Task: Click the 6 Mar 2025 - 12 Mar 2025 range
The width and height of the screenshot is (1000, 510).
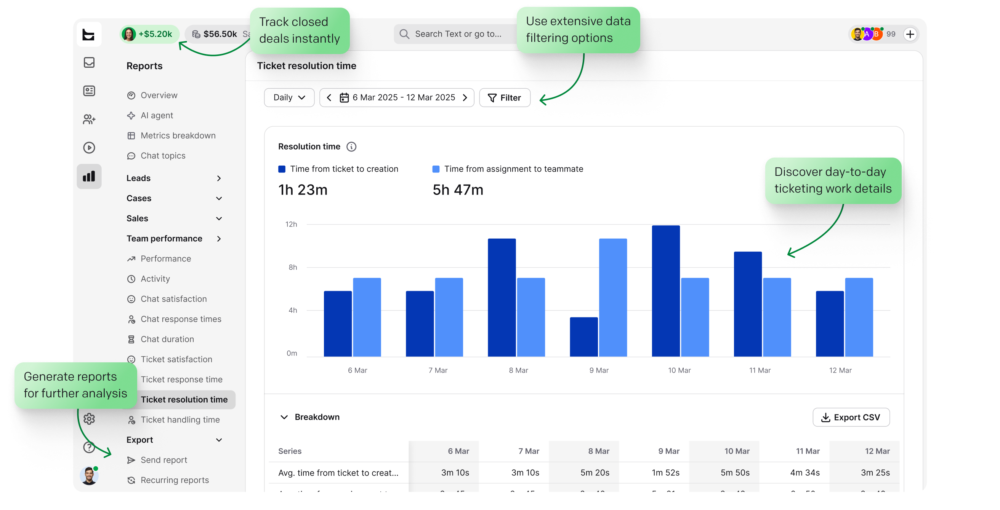Action: [x=403, y=97]
